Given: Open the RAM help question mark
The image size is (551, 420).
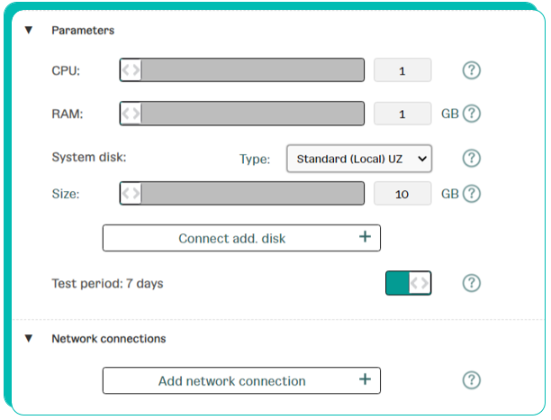Looking at the screenshot, I should click(x=471, y=114).
